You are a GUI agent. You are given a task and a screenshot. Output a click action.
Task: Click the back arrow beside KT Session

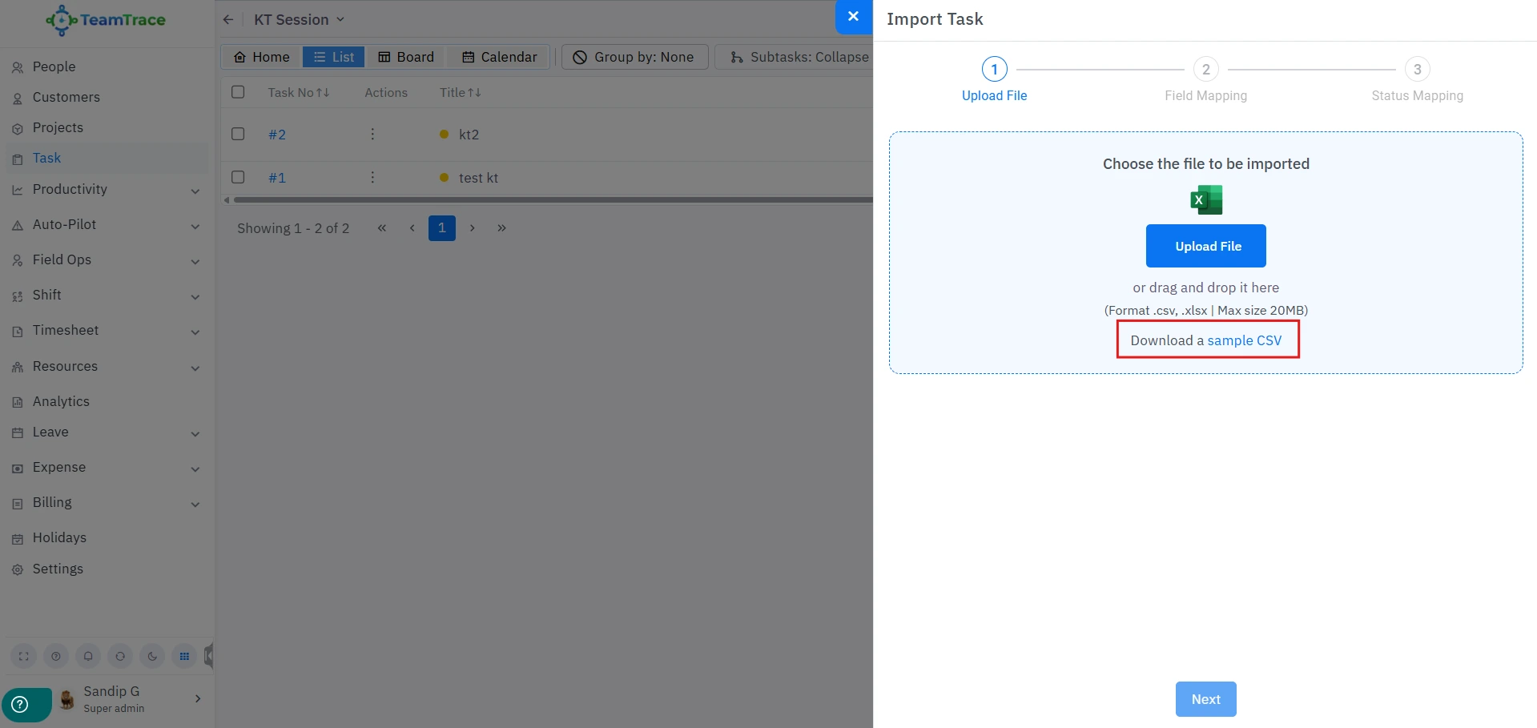click(x=228, y=20)
